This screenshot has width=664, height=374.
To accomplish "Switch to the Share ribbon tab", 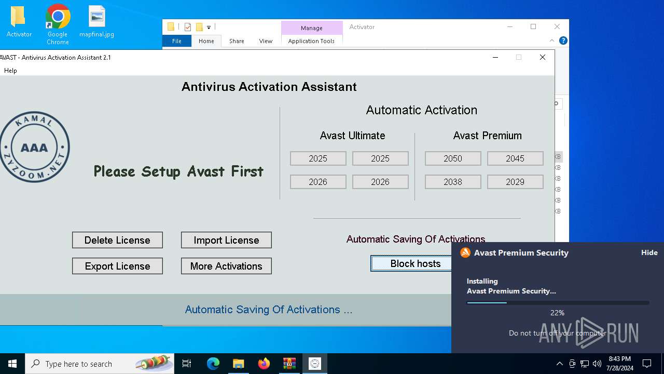I will click(237, 41).
